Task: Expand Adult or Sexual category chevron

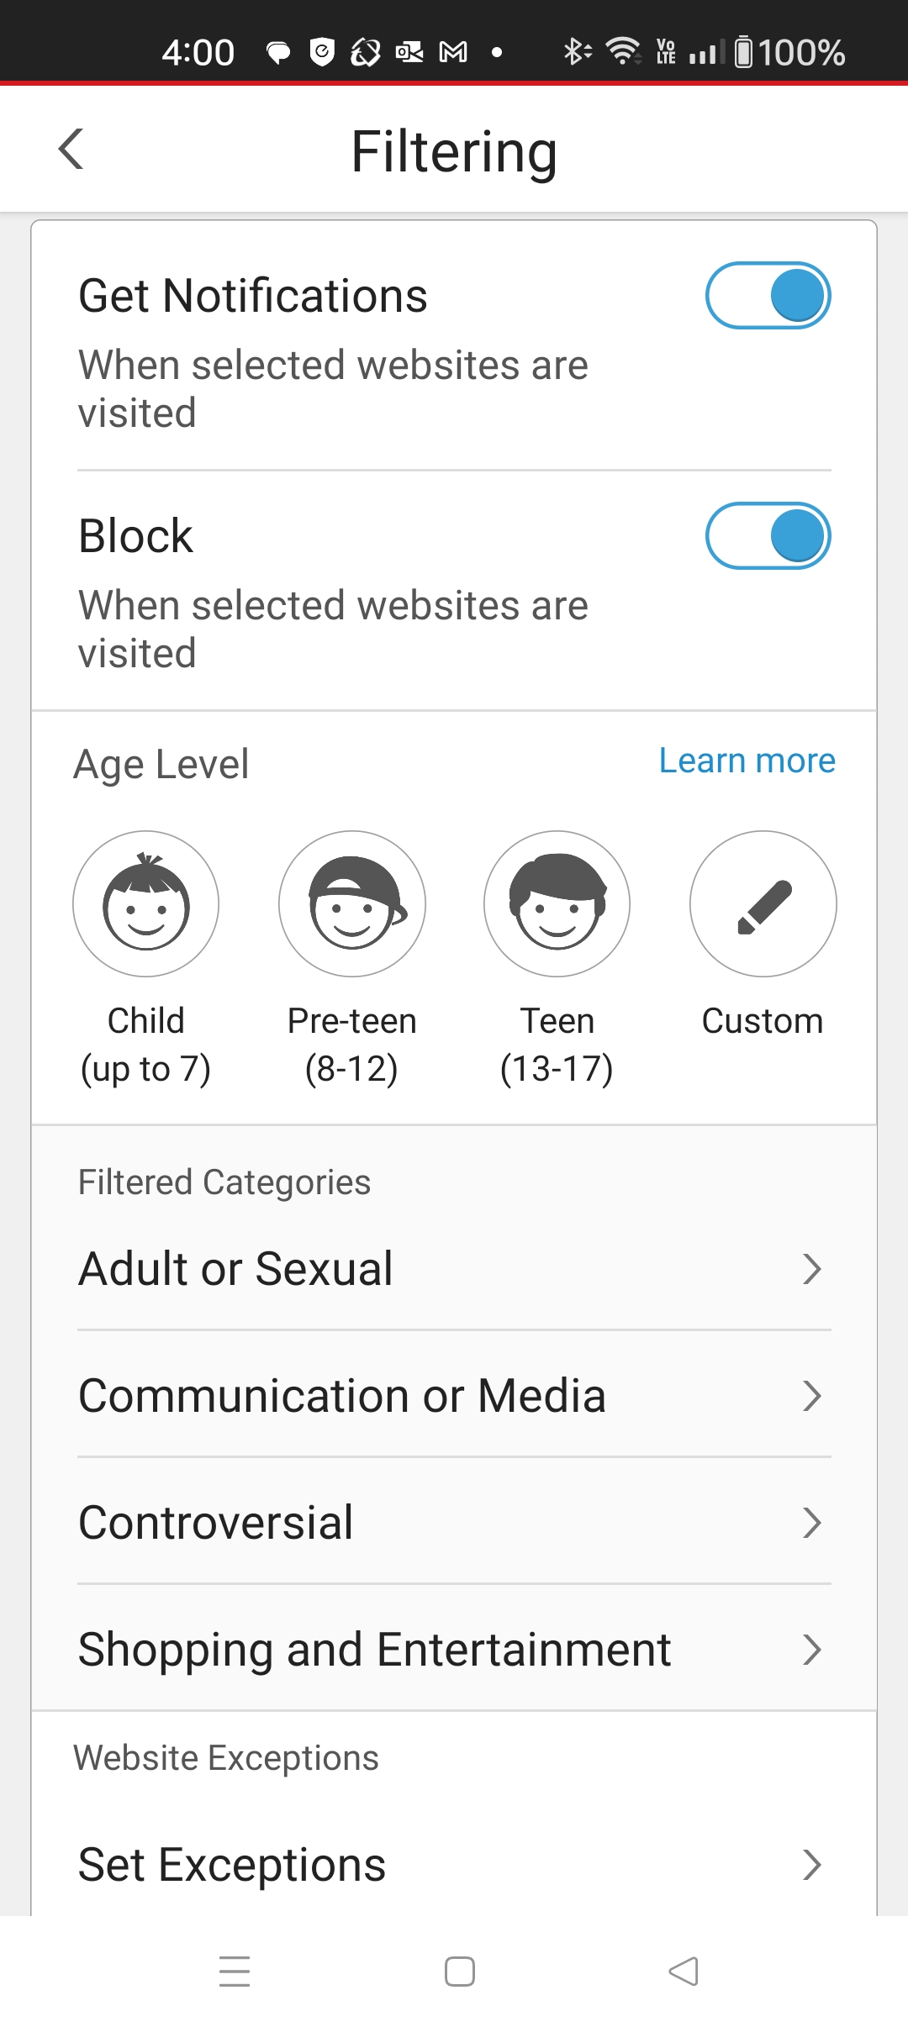Action: (810, 1269)
